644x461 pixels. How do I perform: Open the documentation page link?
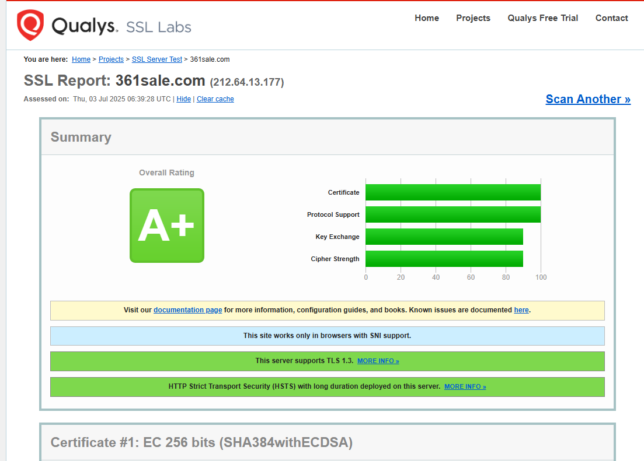tap(187, 310)
